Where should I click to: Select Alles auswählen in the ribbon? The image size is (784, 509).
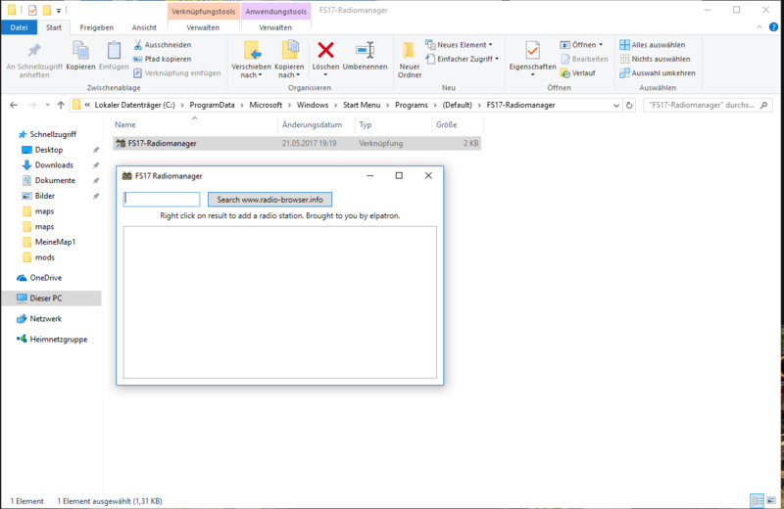(657, 45)
